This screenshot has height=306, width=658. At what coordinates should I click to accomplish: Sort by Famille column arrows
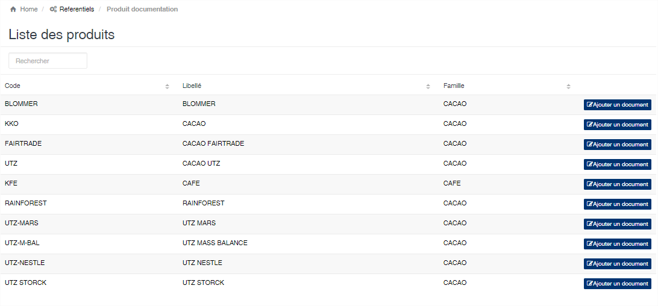tap(568, 87)
